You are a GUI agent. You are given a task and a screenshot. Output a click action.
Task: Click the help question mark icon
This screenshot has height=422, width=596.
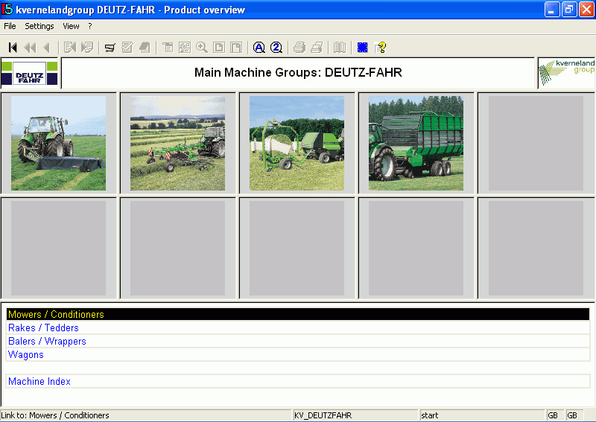381,48
